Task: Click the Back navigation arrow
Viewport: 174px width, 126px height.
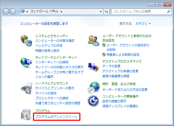Action: tap(6, 11)
